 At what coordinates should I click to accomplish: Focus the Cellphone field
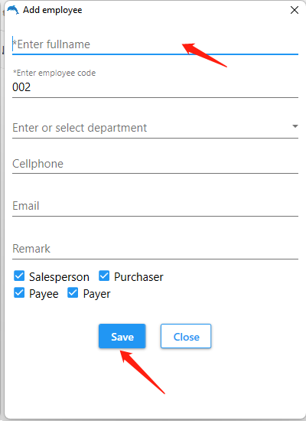155,164
